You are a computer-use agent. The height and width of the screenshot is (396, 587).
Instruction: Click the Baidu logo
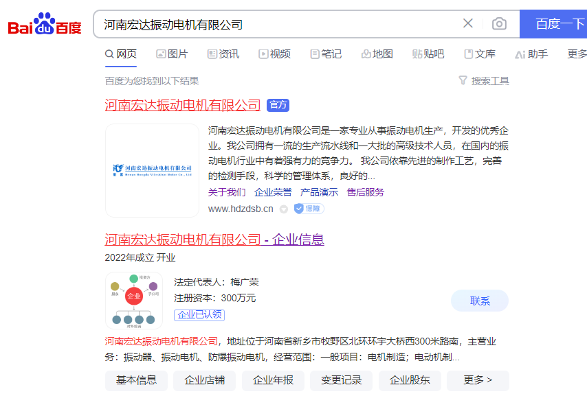(x=45, y=25)
